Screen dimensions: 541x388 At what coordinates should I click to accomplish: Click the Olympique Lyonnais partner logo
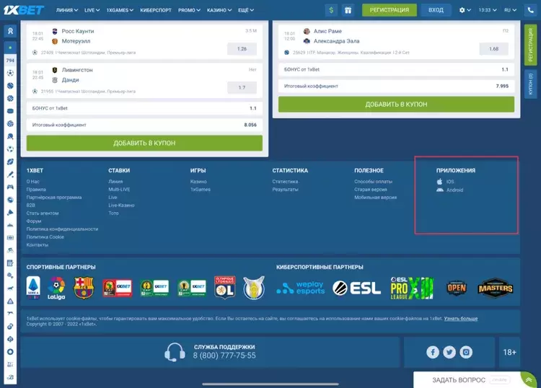pyautogui.click(x=224, y=287)
